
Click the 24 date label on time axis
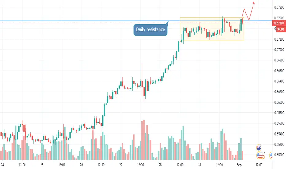[x=2, y=165]
